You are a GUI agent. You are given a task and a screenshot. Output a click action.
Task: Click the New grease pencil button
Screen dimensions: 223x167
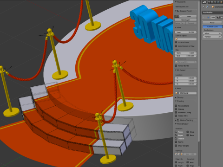[188, 16]
